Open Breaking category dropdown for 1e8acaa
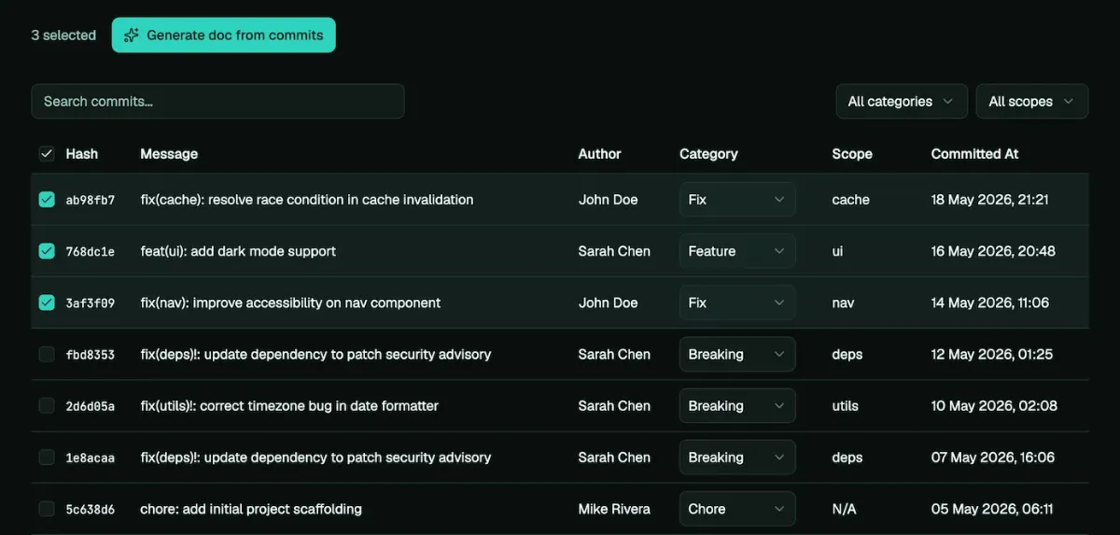 (737, 458)
